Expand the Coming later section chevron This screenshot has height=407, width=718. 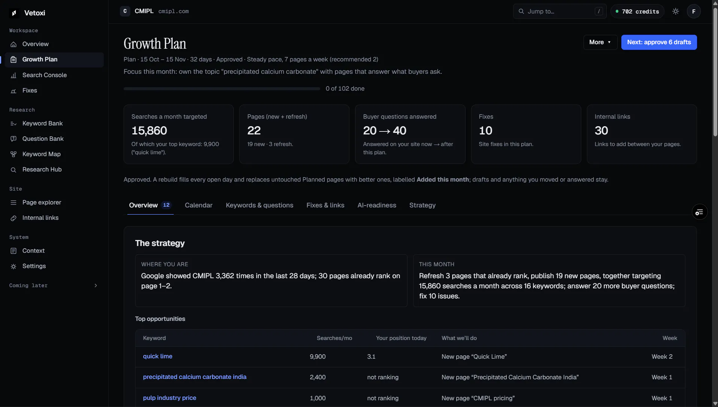[96, 286]
